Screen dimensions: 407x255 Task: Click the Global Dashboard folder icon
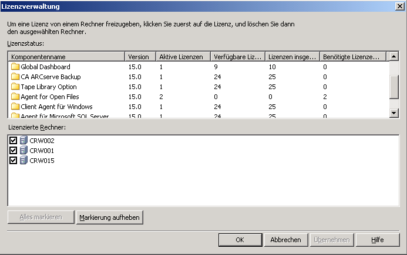tap(15, 67)
